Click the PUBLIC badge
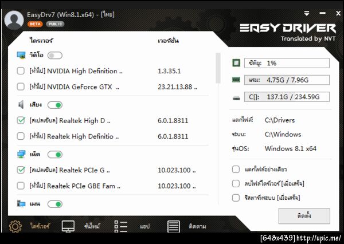 [x=55, y=24]
